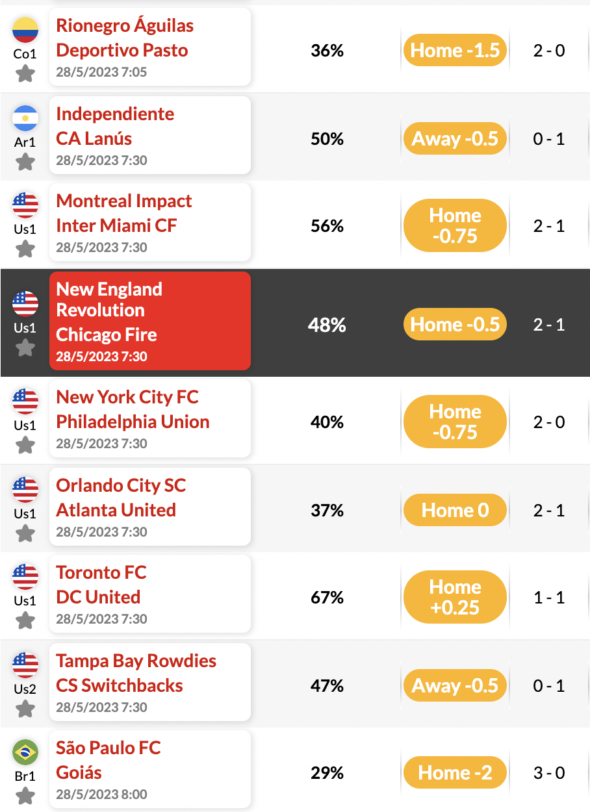The width and height of the screenshot is (590, 812).
Task: Open the Rionegro Águilas vs Deportivo Pasto match
Action: pos(150,47)
